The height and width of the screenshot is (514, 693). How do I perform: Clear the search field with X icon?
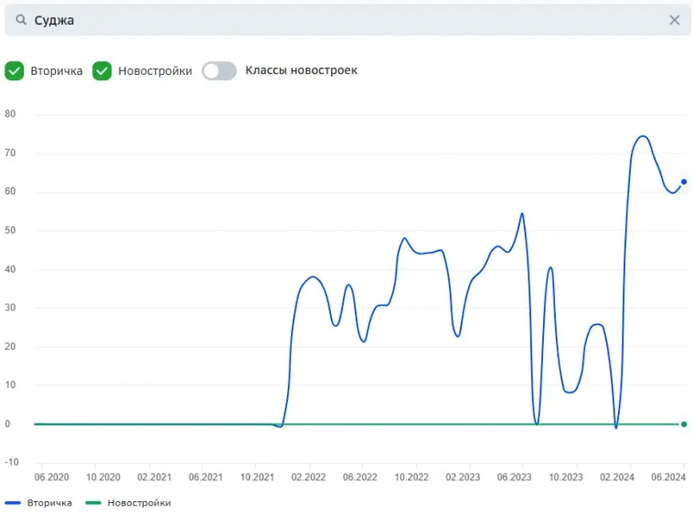pyautogui.click(x=674, y=20)
